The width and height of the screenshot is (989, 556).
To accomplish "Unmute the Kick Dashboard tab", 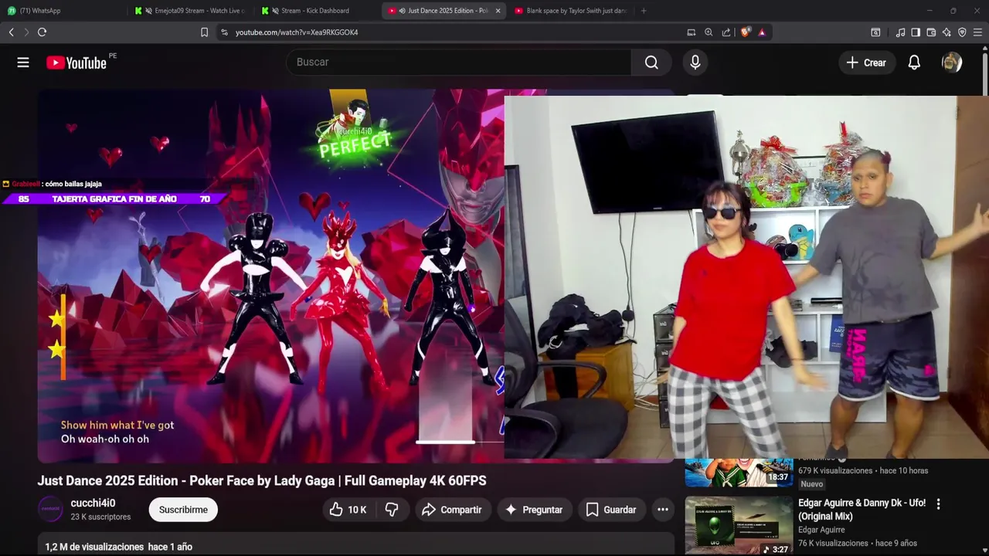I will [275, 11].
